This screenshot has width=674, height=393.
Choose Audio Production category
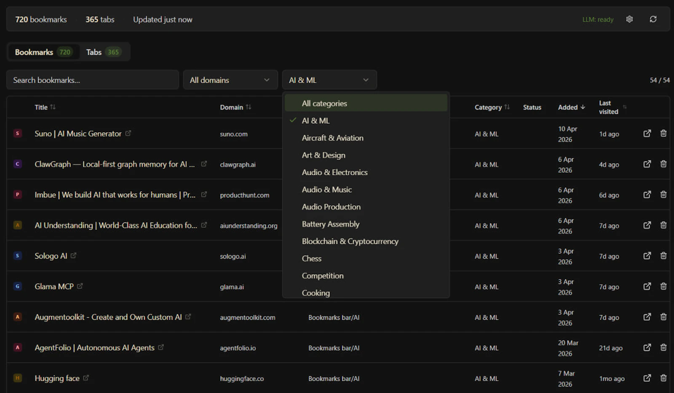point(366,207)
